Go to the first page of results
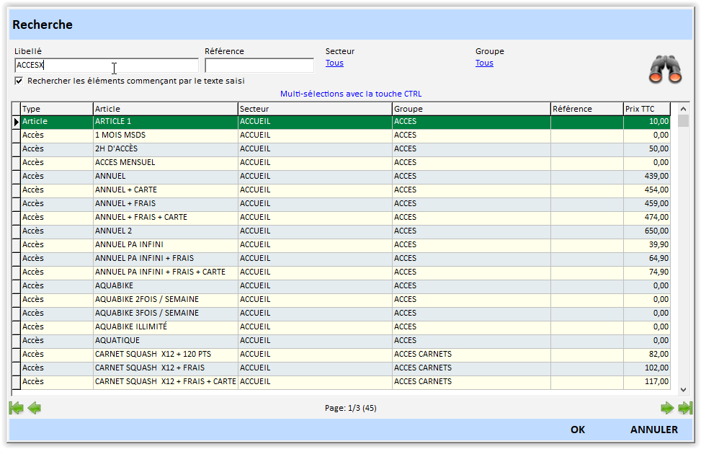 tap(16, 408)
